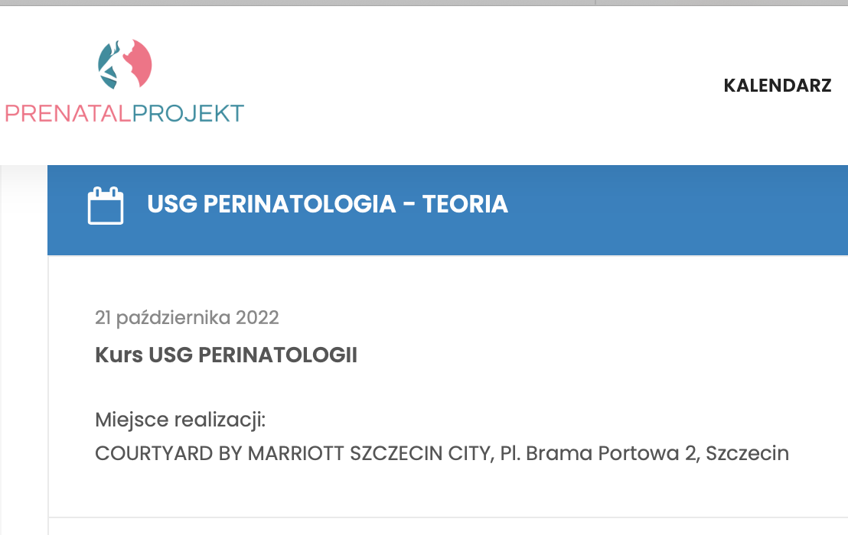Click the calendar icon in blue header
The height and width of the screenshot is (535, 848).
(106, 205)
